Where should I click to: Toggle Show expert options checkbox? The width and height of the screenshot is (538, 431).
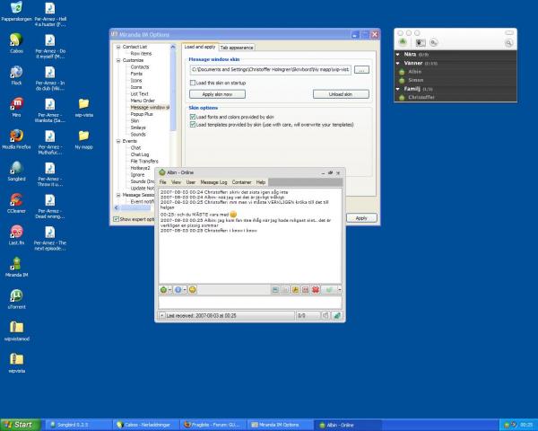[116, 219]
